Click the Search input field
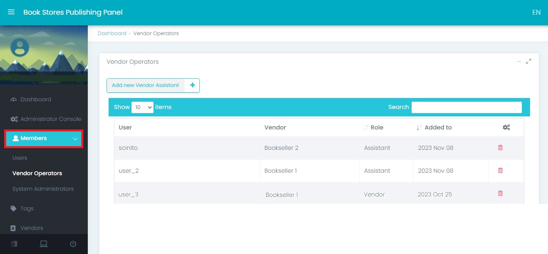This screenshot has width=548, height=254. 466,107
